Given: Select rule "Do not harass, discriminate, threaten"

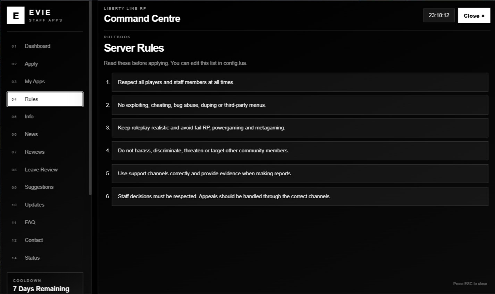Looking at the screenshot, I should pos(300,151).
